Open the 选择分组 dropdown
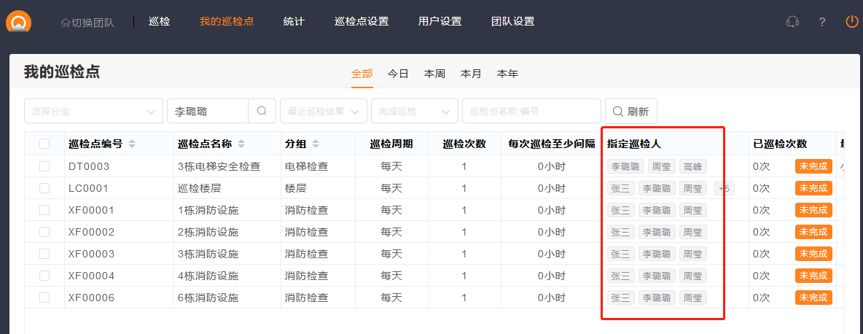The image size is (863, 334). [93, 112]
